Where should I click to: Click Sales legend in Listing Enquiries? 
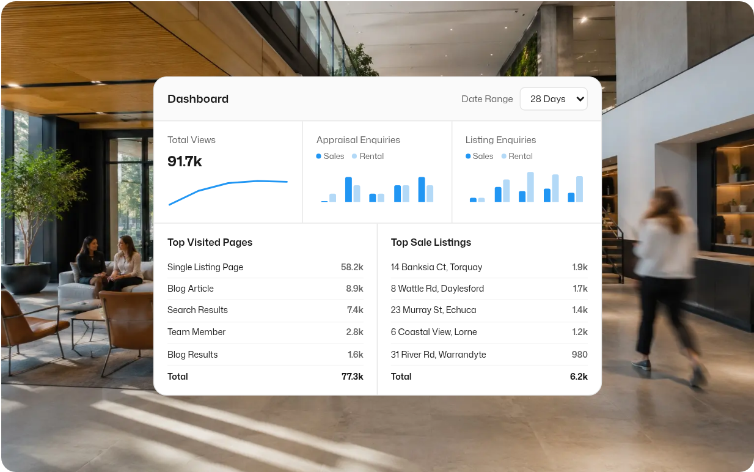[x=479, y=157]
